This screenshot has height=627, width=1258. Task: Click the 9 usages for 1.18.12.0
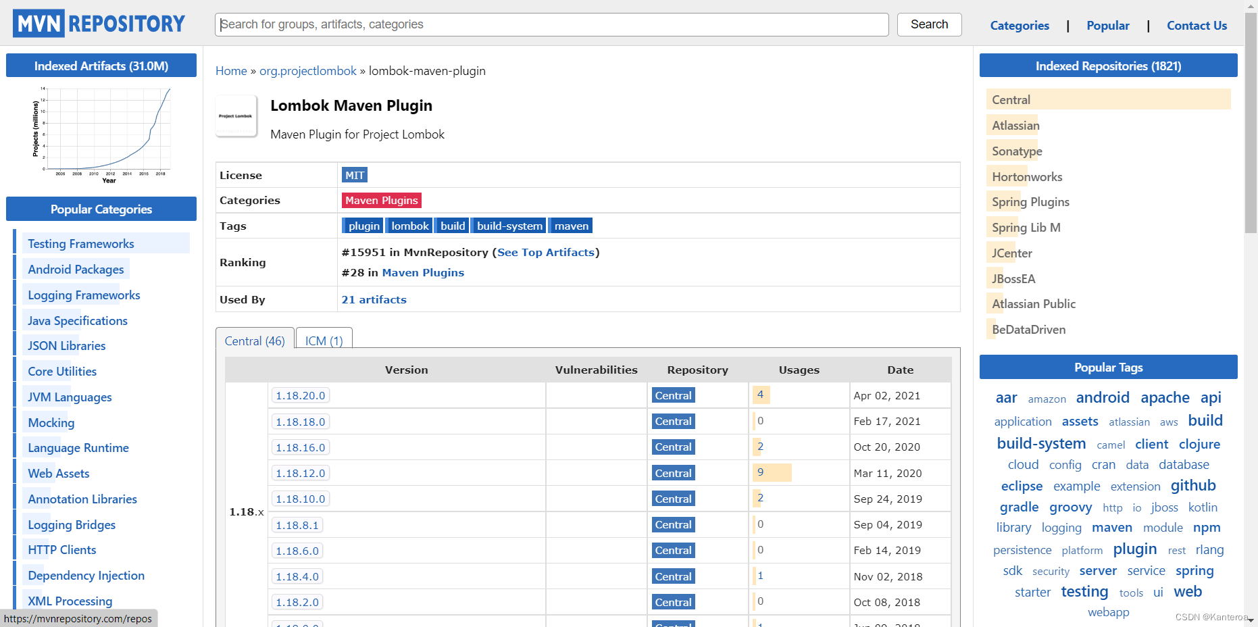click(x=760, y=472)
